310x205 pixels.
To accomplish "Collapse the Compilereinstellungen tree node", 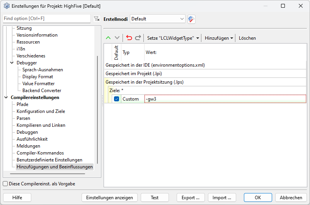I will click(6, 97).
